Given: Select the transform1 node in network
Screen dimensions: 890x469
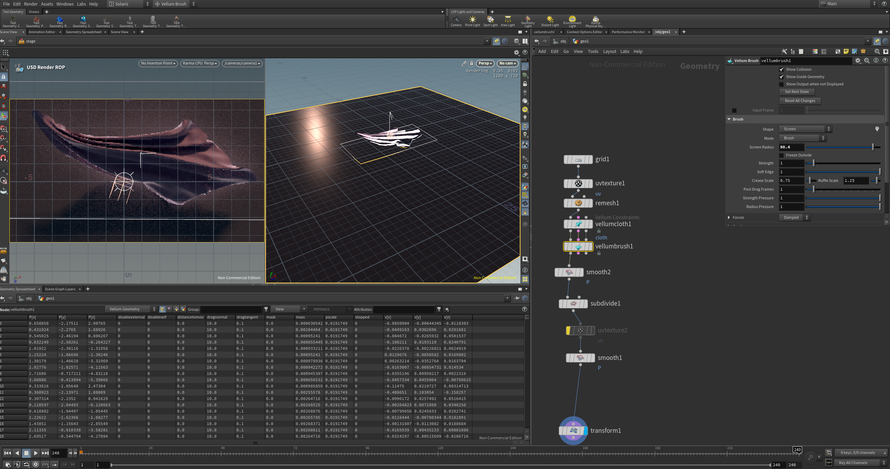Looking at the screenshot, I should tap(573, 431).
